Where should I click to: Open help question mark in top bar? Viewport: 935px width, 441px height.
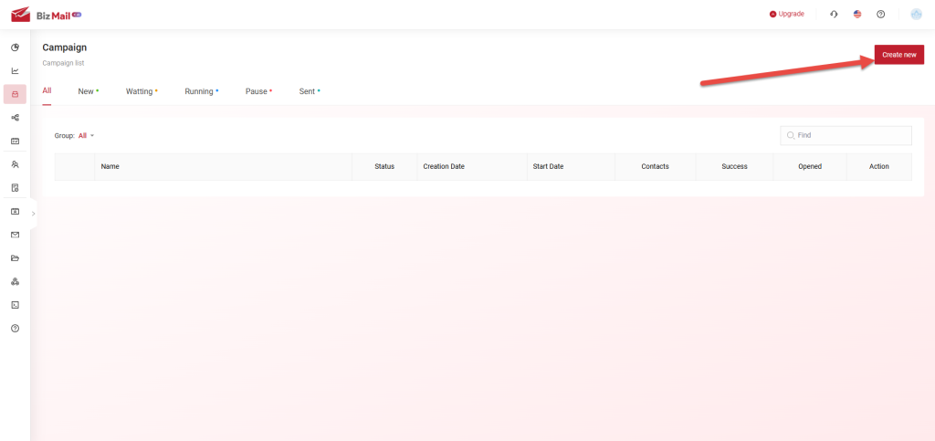coord(880,15)
